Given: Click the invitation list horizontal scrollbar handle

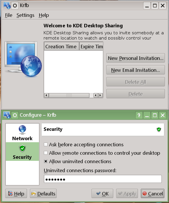Looking at the screenshot, I should point(69,95).
